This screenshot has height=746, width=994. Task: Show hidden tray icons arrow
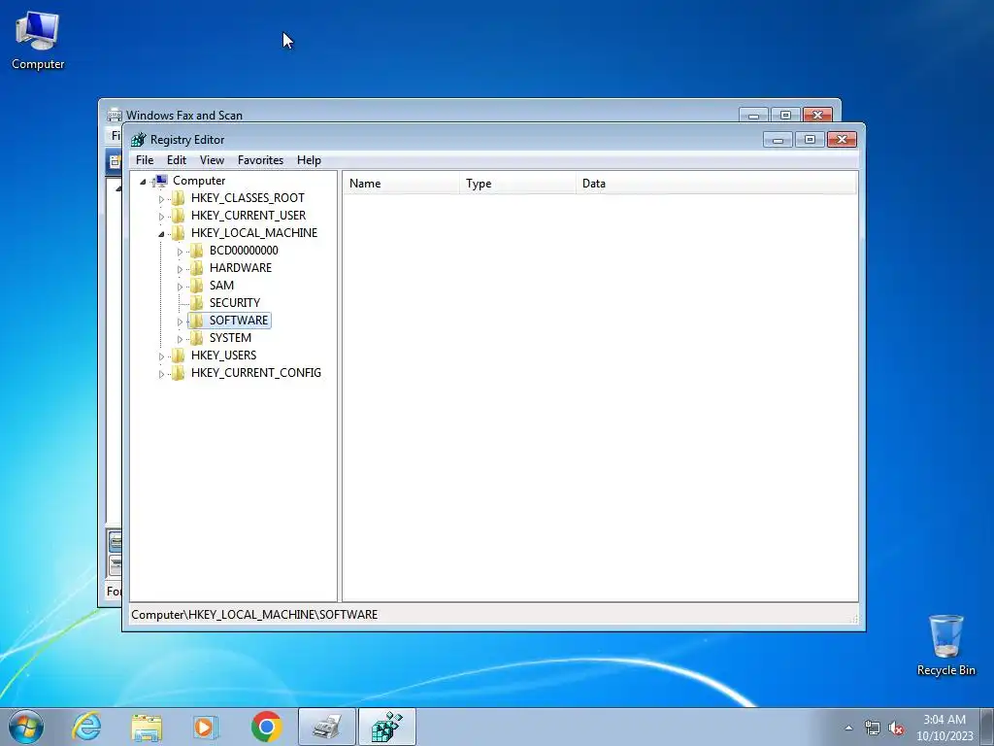coord(848,728)
